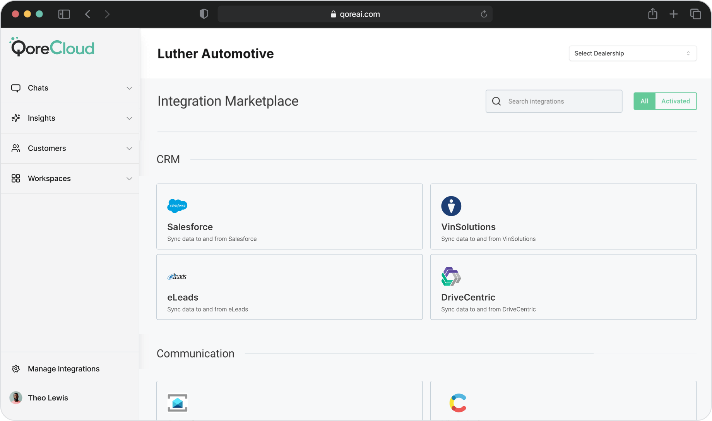The width and height of the screenshot is (712, 421).
Task: Click the QoreCloud logo
Action: point(52,48)
